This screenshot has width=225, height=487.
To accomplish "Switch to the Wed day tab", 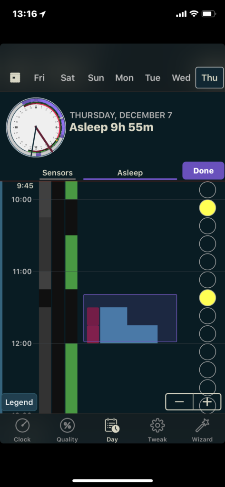I will [181, 78].
